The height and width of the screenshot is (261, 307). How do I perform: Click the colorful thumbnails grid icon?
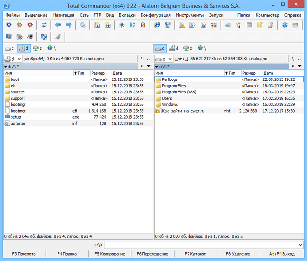pos(214,25)
